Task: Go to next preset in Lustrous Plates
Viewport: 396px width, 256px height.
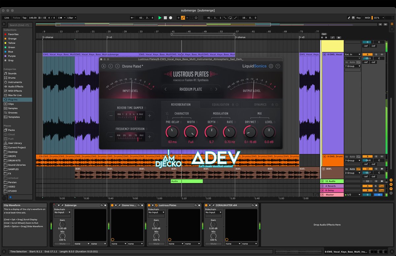Action: point(117,66)
